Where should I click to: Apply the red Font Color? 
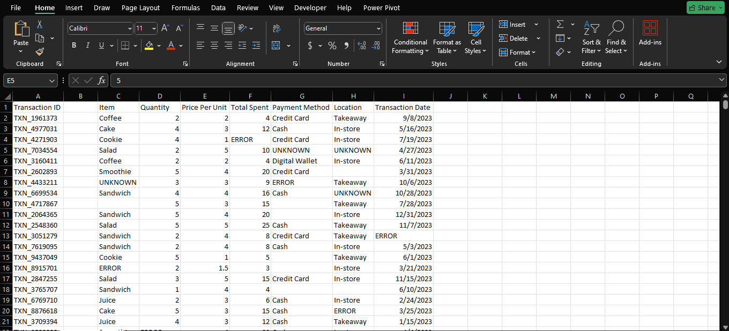click(172, 46)
